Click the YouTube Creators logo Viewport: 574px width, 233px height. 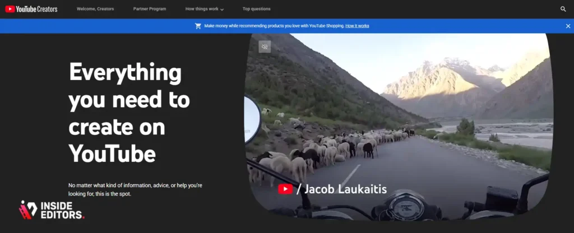(31, 9)
